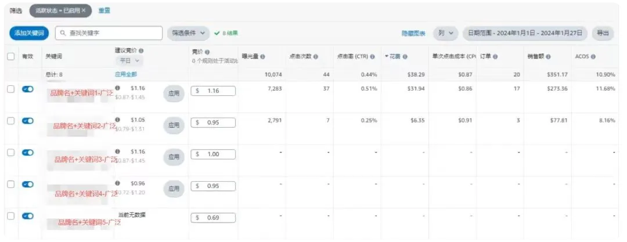Click the bid field showing 1.16
627x242 pixels.
coord(213,91)
